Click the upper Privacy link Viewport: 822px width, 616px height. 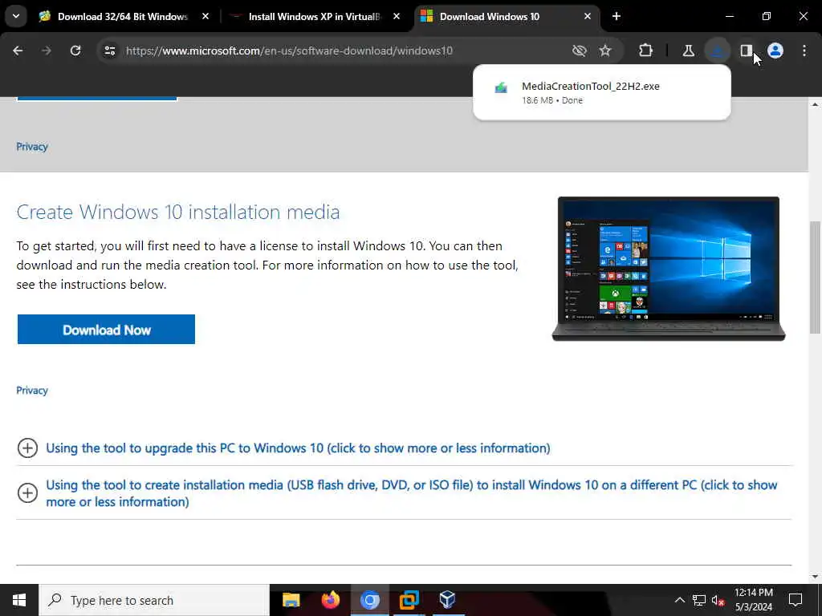coord(32,147)
